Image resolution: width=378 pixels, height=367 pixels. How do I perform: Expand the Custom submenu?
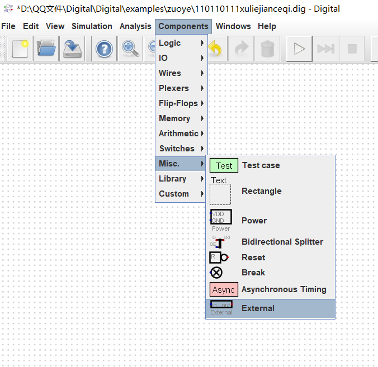coord(181,194)
